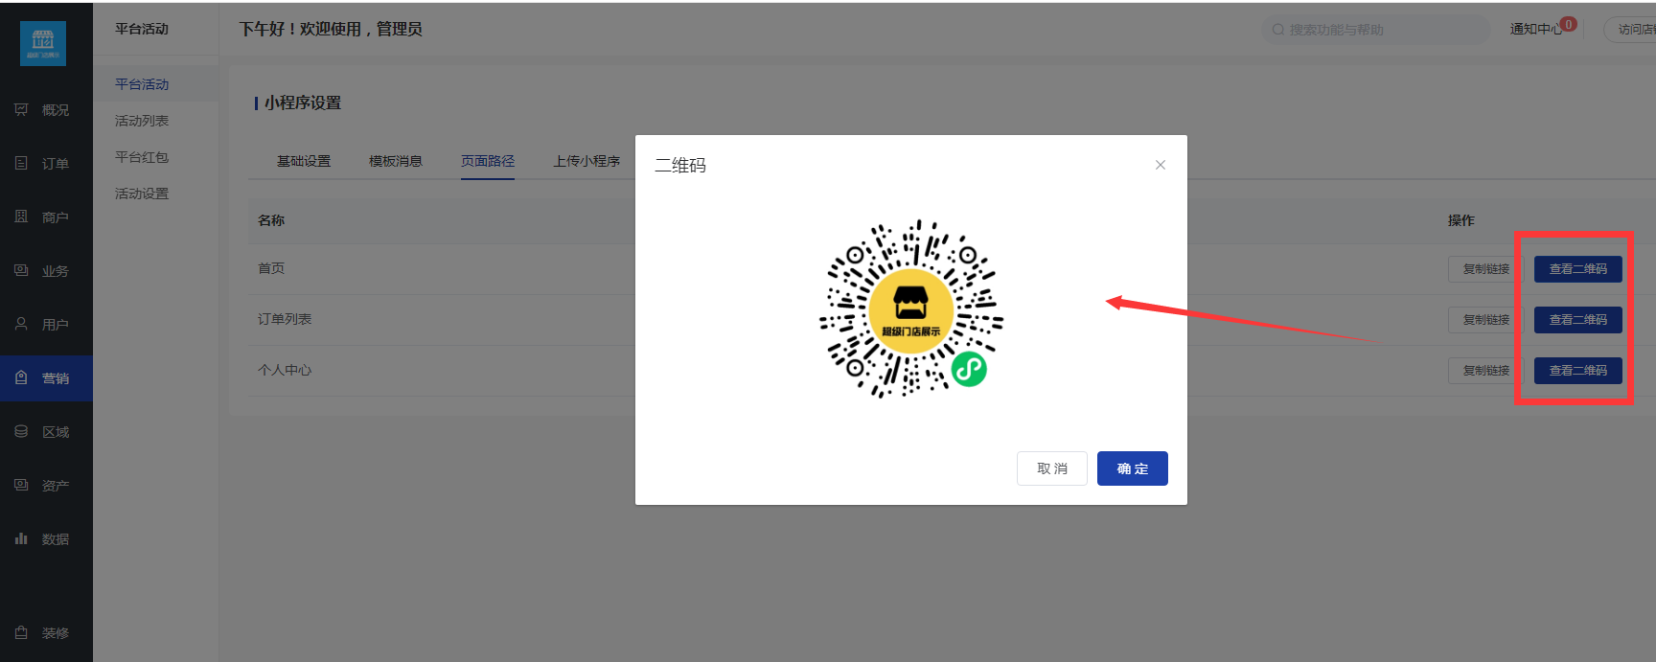Click the 二维码 dialog title

tap(680, 166)
